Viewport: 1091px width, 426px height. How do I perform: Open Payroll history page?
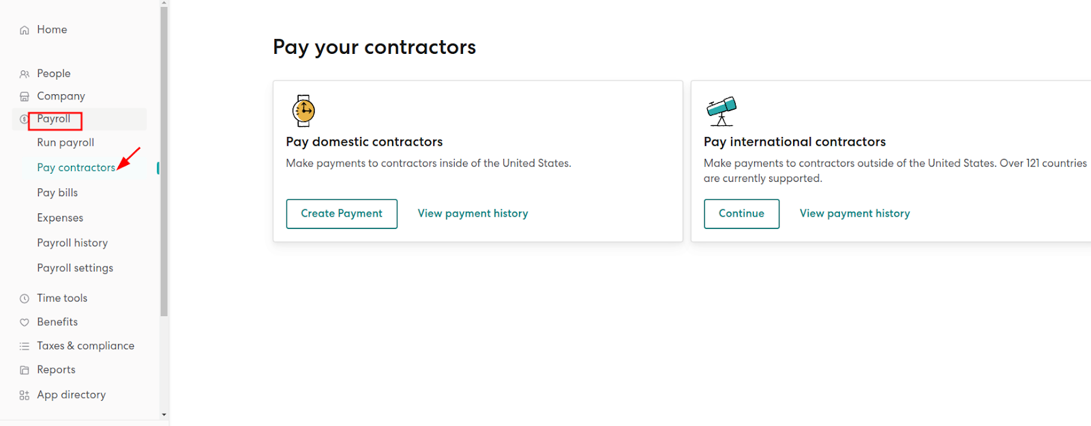(72, 243)
